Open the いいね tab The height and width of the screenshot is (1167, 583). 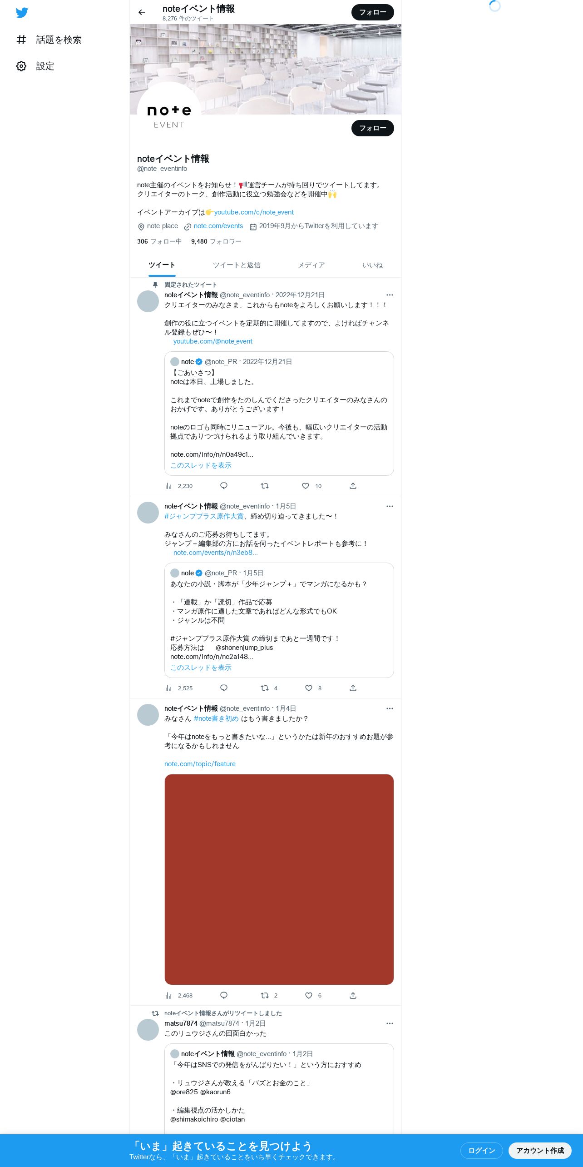tap(372, 265)
